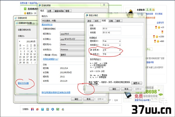The width and height of the screenshot is (175, 117).
Task: Click 取消 in the 自定义格式 dialog
Action: (127, 89)
